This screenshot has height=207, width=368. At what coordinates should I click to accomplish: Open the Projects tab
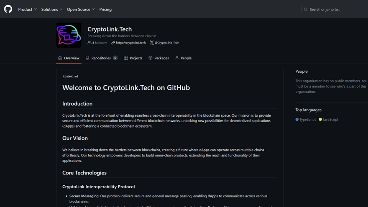point(133,58)
